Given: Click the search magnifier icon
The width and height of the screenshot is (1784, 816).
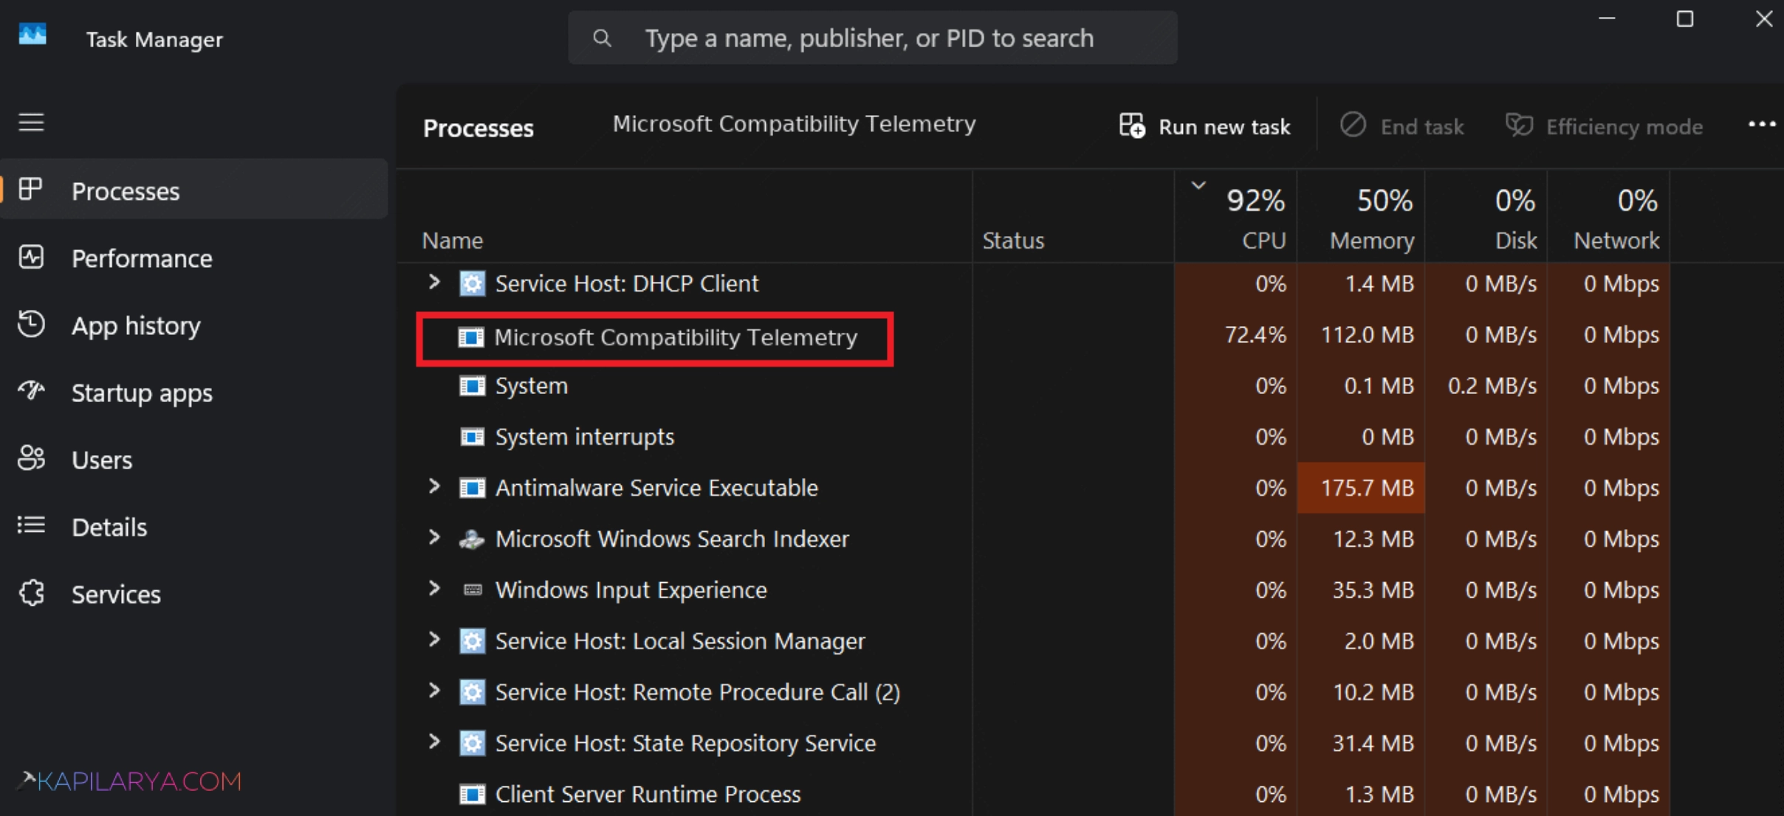Looking at the screenshot, I should [602, 38].
